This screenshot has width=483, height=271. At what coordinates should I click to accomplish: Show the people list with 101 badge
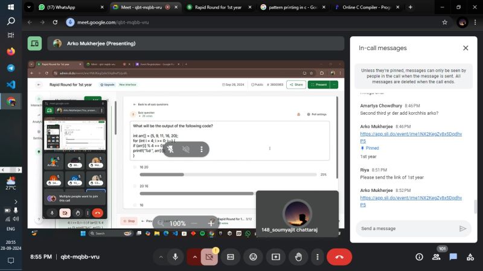(x=436, y=257)
